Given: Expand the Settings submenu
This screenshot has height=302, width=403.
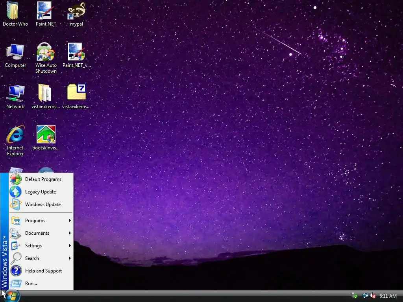Looking at the screenshot, I should click(x=41, y=246).
